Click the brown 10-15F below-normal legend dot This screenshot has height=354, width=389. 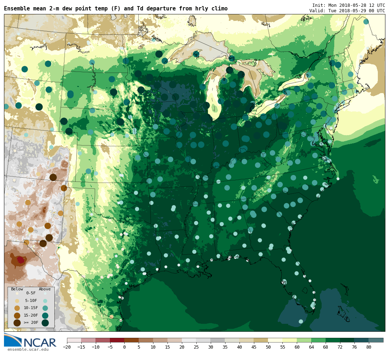17,308
